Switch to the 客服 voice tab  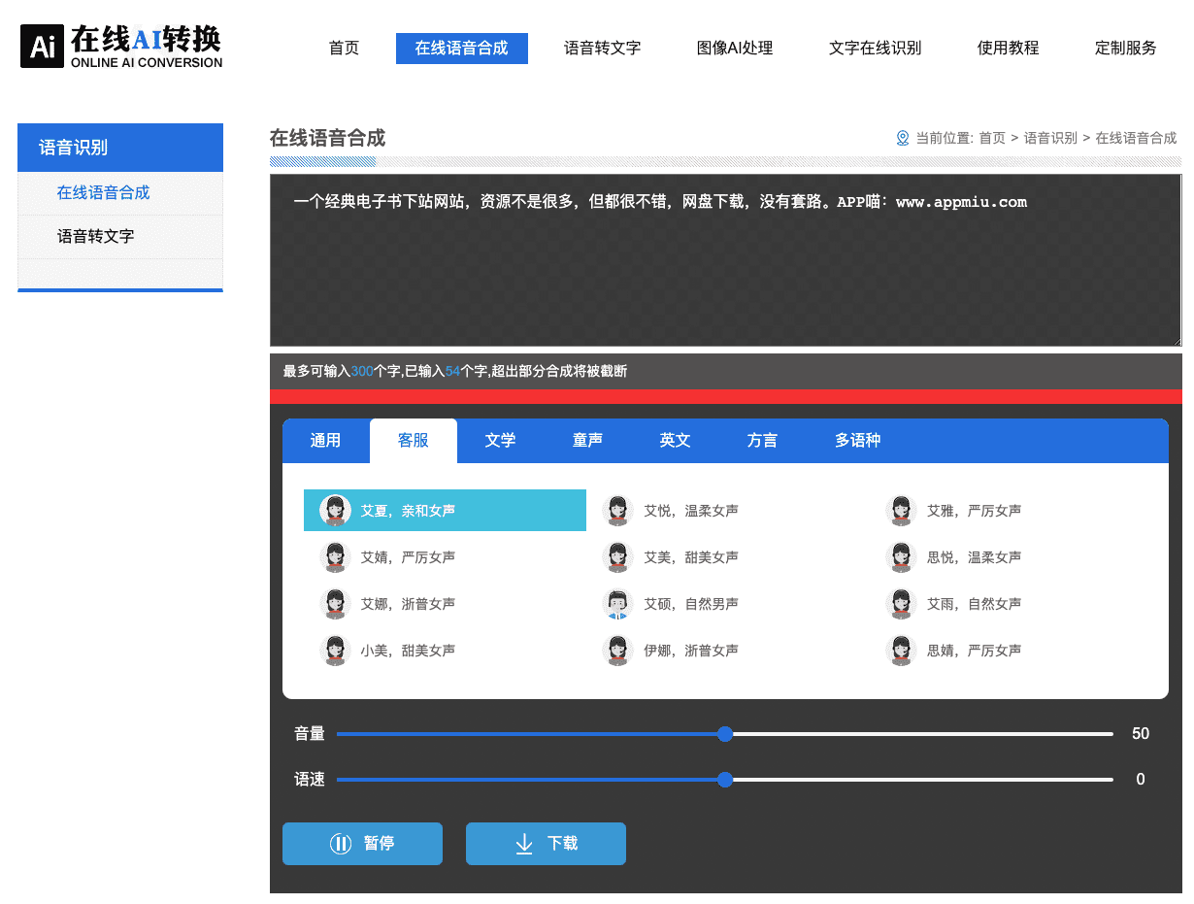tap(414, 441)
